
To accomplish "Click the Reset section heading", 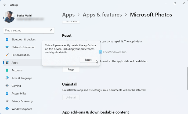I will (x=67, y=36).
